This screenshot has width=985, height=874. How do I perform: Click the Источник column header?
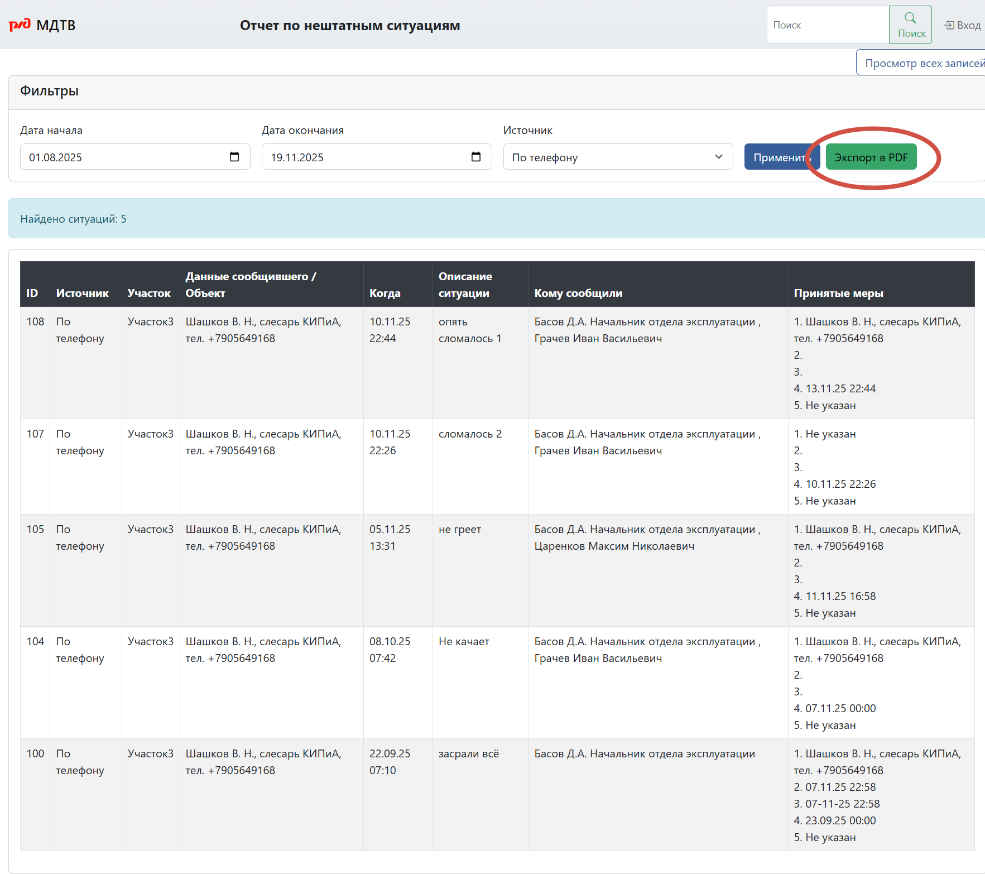(x=82, y=293)
